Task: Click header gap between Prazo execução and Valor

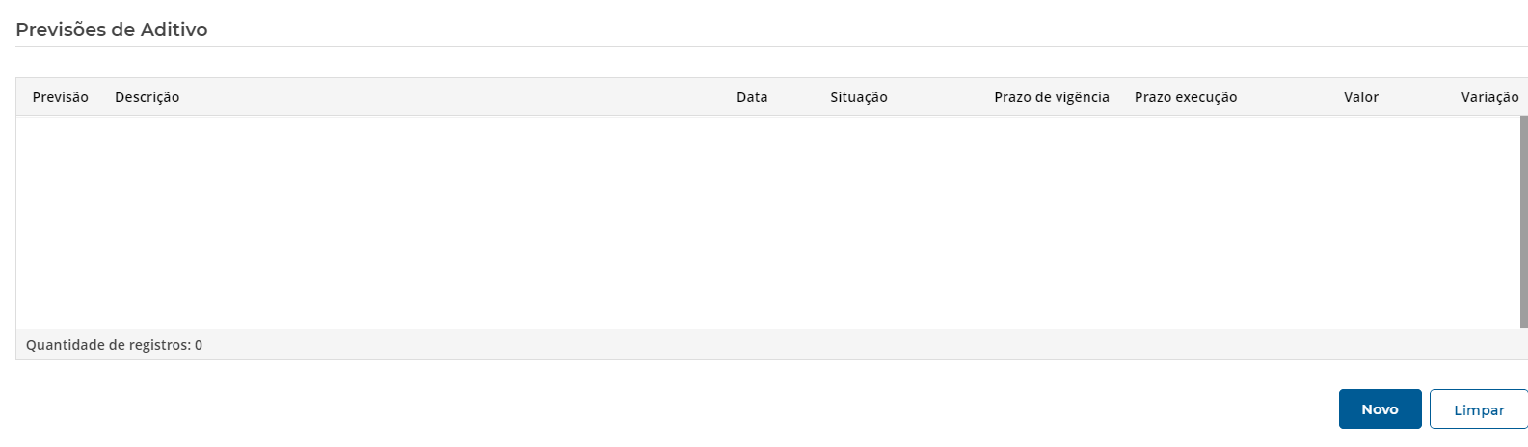Action: [x=1290, y=97]
